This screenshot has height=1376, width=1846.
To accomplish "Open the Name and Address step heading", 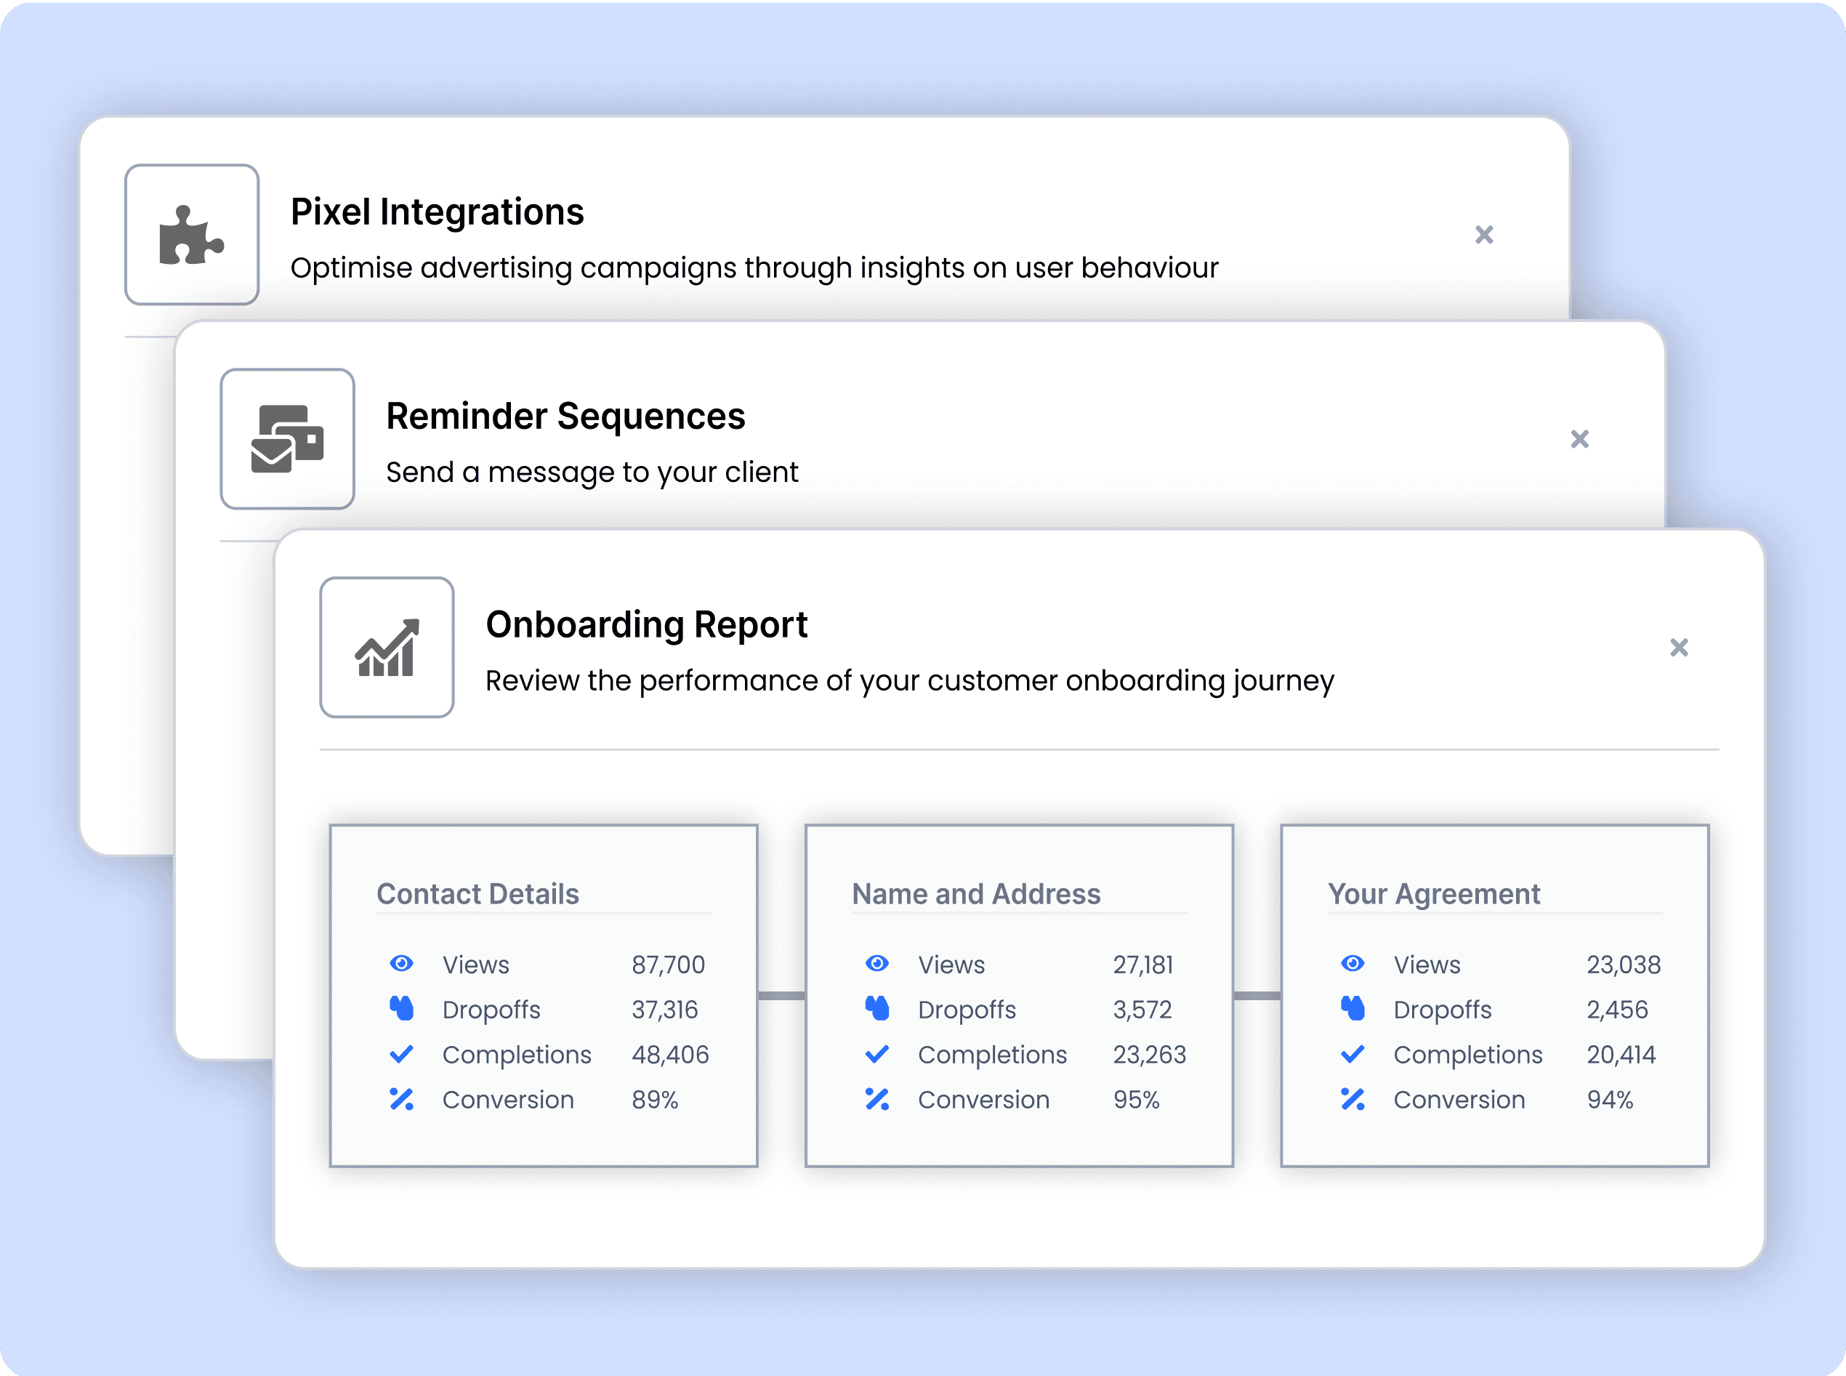I will click(x=976, y=894).
